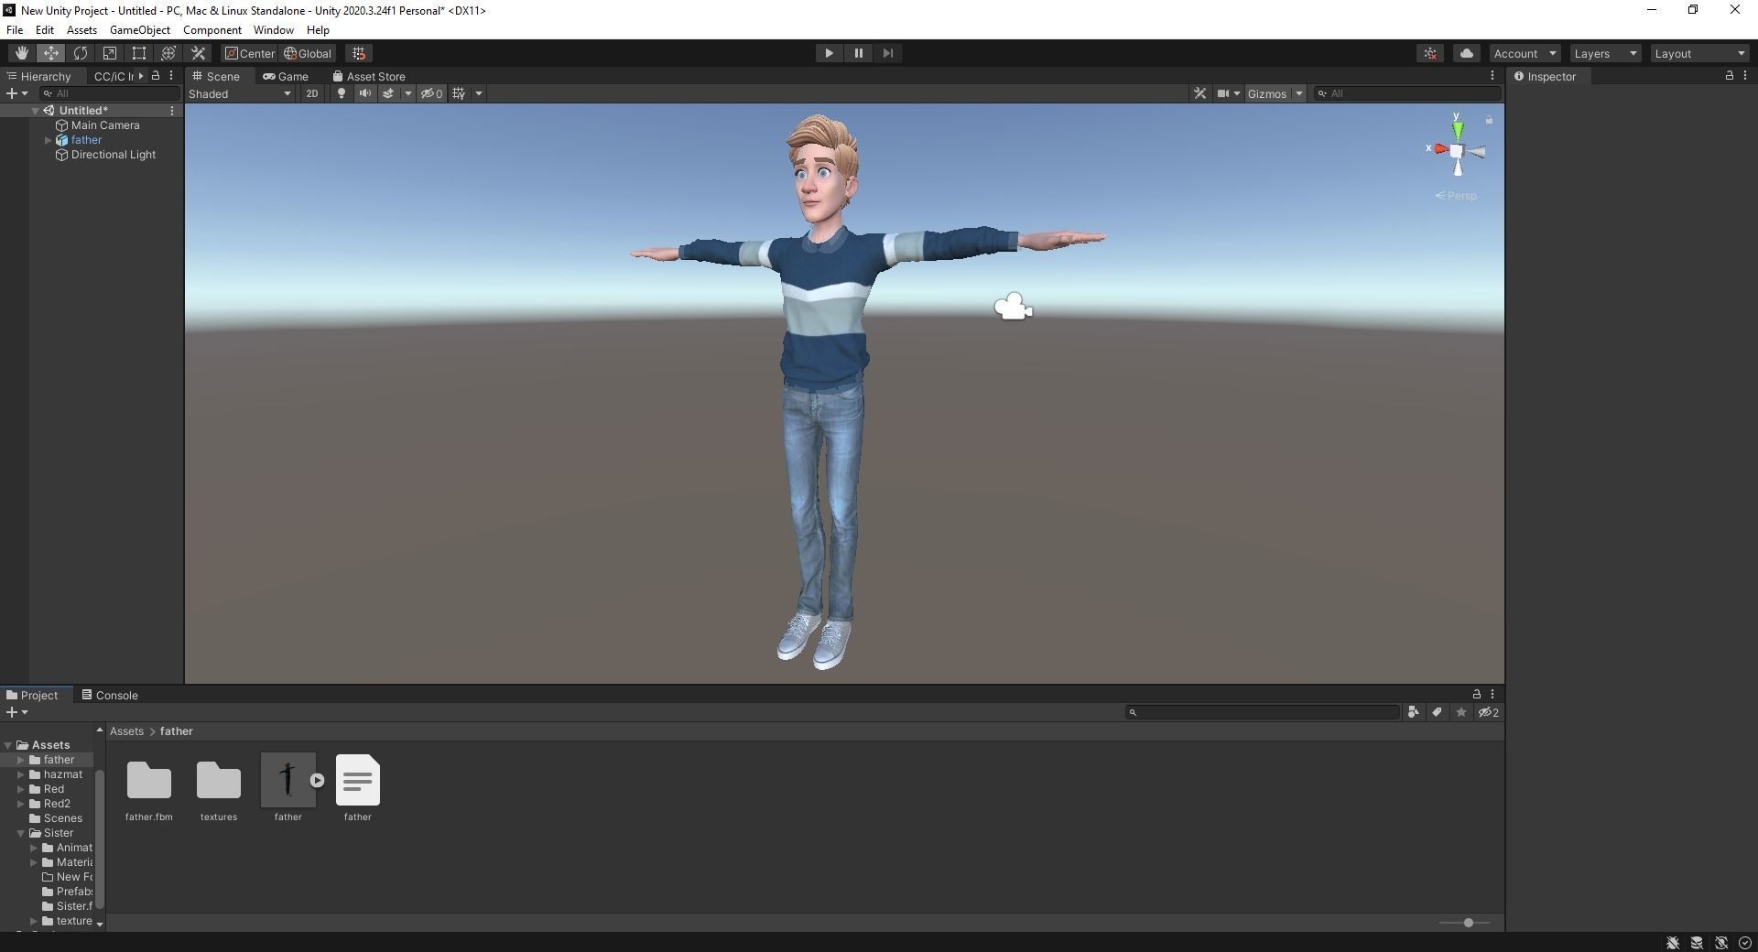Toggle Persp projection label
Viewport: 1758px width, 952px height.
[x=1456, y=196]
